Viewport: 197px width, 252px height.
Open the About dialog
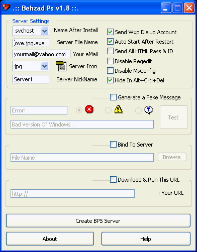tap(50, 239)
